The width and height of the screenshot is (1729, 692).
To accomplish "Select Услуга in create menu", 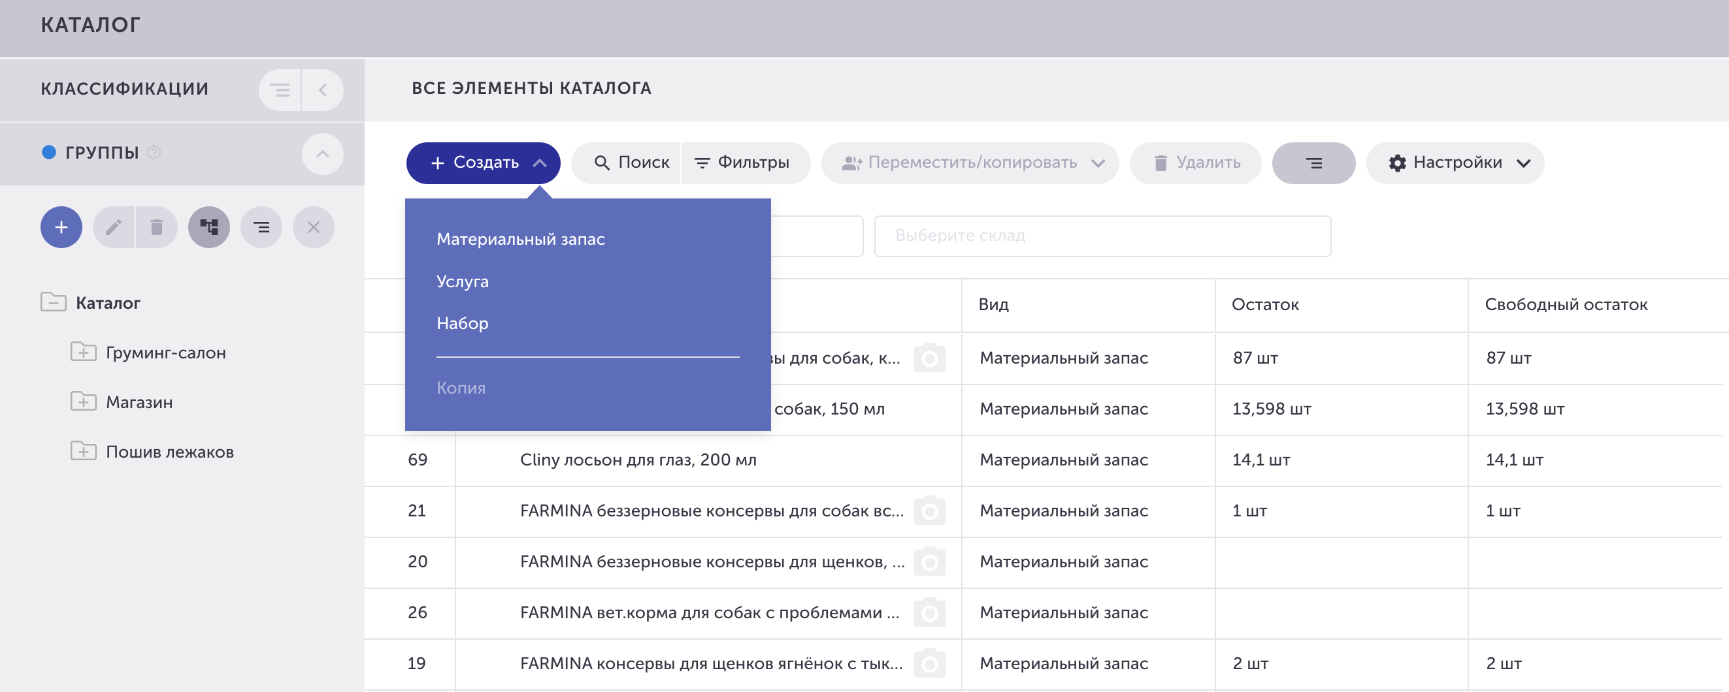I will pyautogui.click(x=463, y=281).
